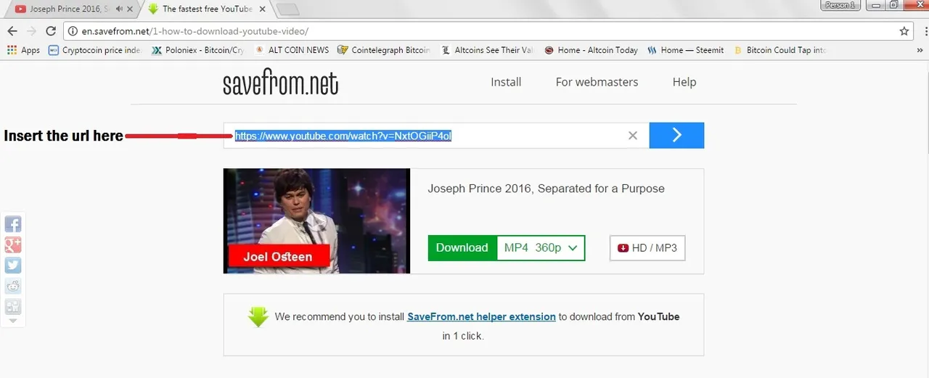Screen dimensions: 929x378
Task: Show more bookmarks with the double chevron
Action: [920, 50]
